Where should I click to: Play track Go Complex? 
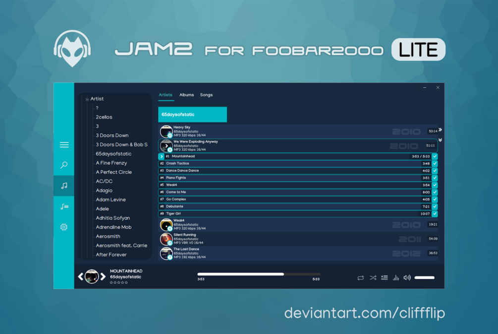tap(295, 200)
